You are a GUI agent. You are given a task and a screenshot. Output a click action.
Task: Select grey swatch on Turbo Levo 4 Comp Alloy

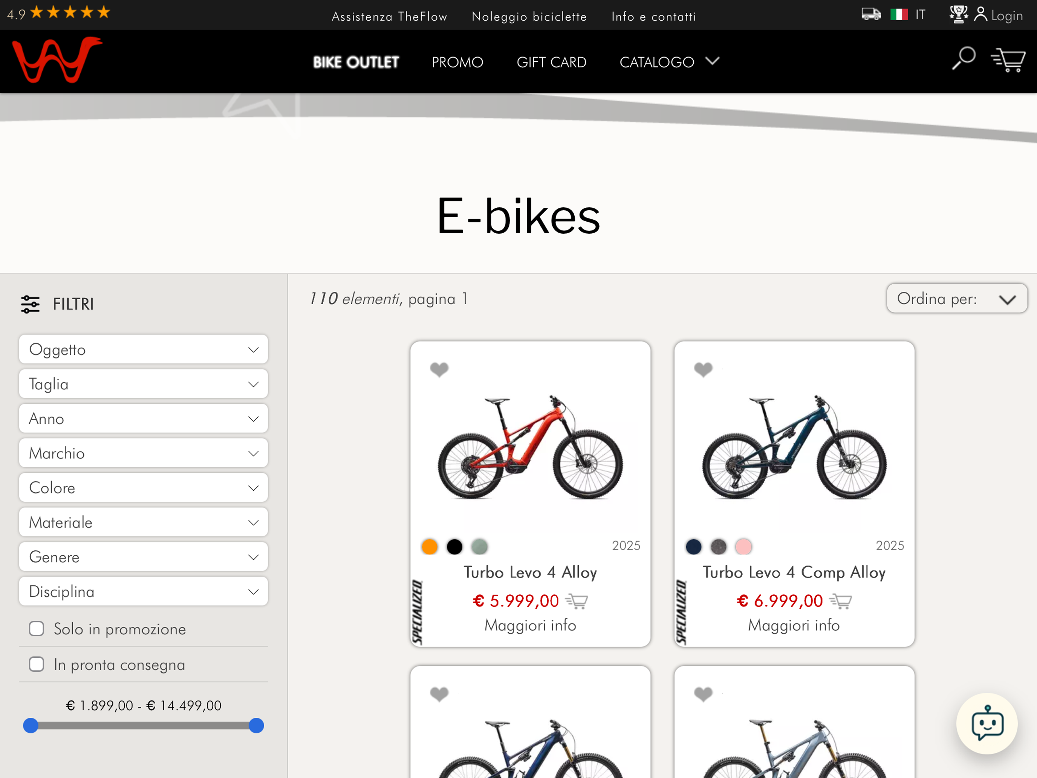click(x=718, y=546)
